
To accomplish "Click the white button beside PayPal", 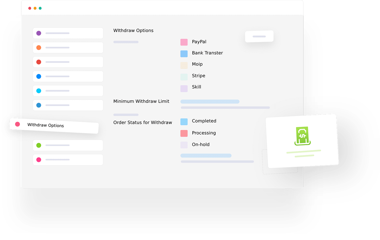I will (x=259, y=36).
